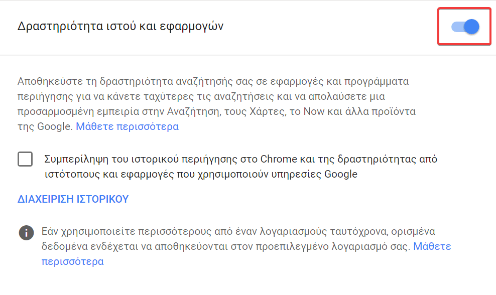Screen dimensions: 496x295
Task: Click the word 'ιστότοπους' in the checkbox label
Action: tap(72, 174)
